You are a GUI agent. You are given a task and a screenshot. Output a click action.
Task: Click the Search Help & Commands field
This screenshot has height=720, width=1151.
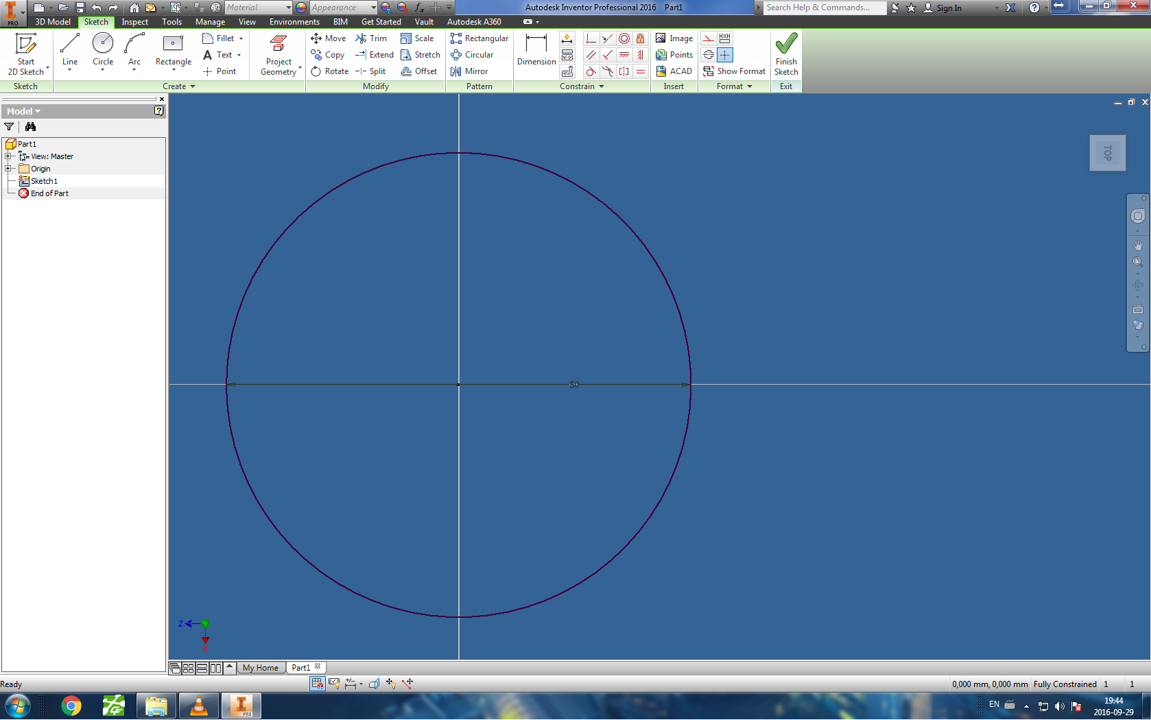[x=824, y=8]
